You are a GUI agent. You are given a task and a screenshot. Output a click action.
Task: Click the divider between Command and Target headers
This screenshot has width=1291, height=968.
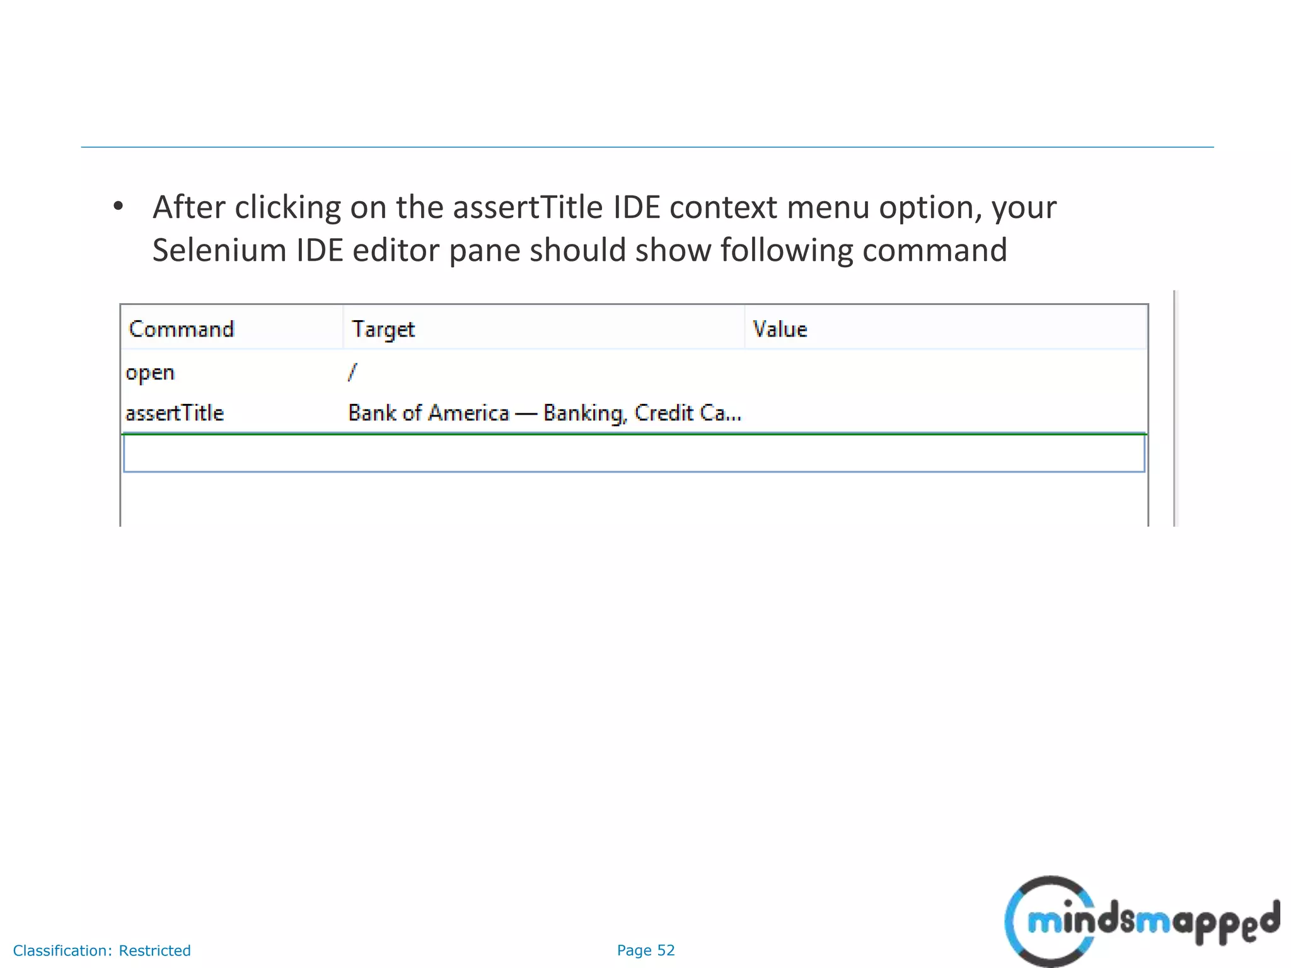[x=343, y=328]
